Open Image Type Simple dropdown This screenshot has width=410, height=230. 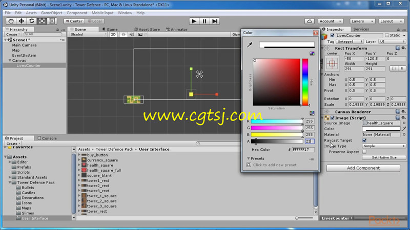(384, 146)
